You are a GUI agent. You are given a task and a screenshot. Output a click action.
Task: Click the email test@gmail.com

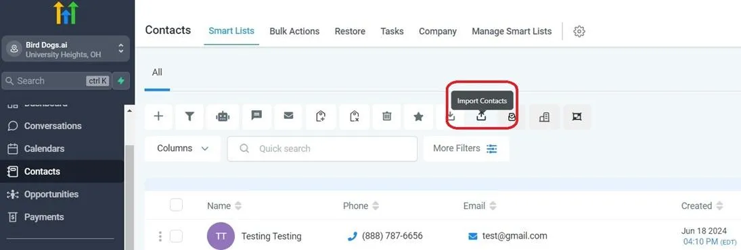(x=514, y=236)
